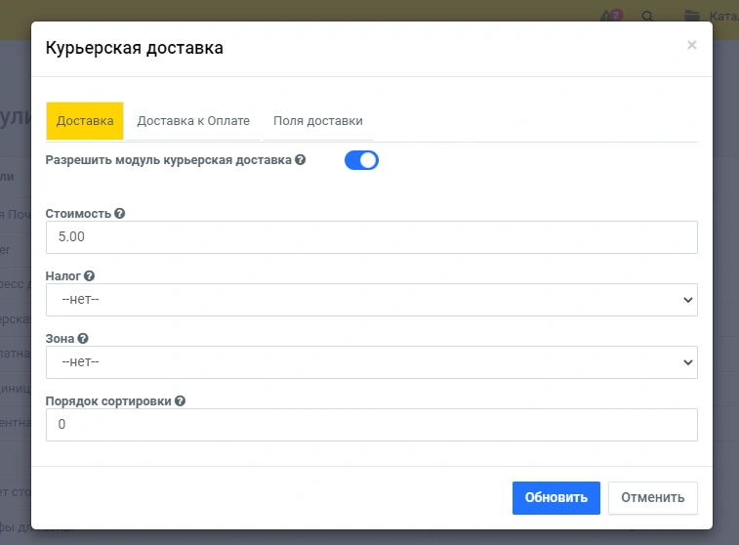Open the Каталог folder icon in header
739x545 pixels.
point(692,16)
